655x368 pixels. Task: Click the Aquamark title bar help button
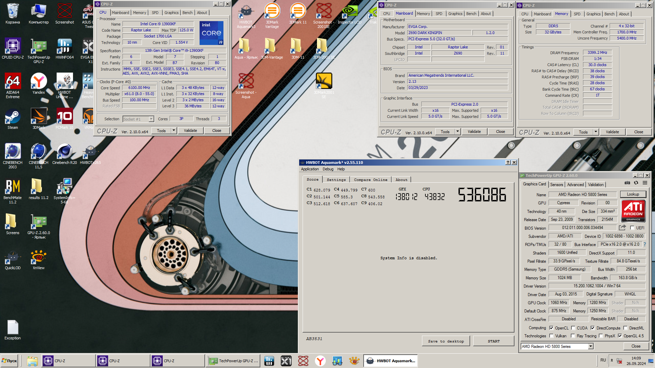508,163
